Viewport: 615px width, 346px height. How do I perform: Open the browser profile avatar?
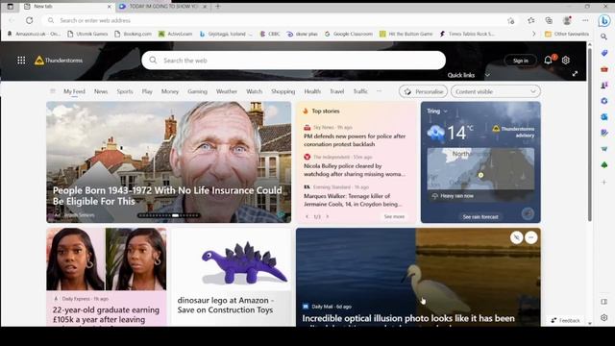click(x=567, y=20)
